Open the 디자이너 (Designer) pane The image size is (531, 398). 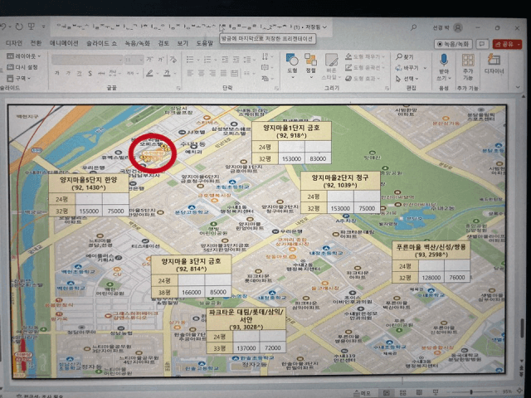tap(494, 64)
